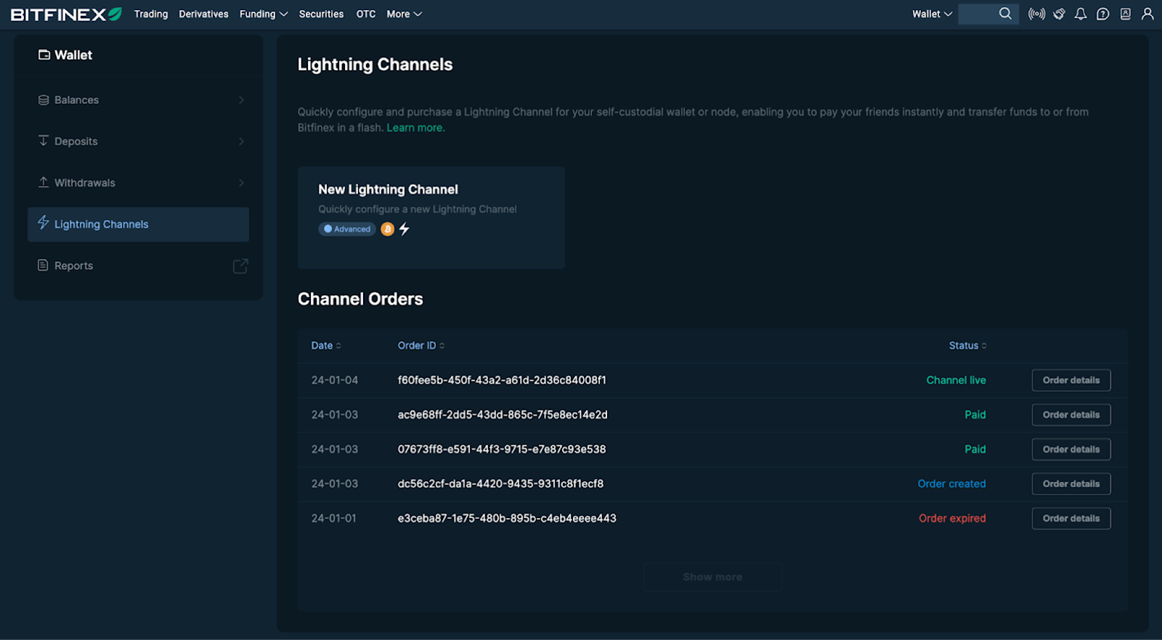Viewport: 1162px width, 640px height.
Task: Click the Channel live status
Action: click(x=956, y=380)
